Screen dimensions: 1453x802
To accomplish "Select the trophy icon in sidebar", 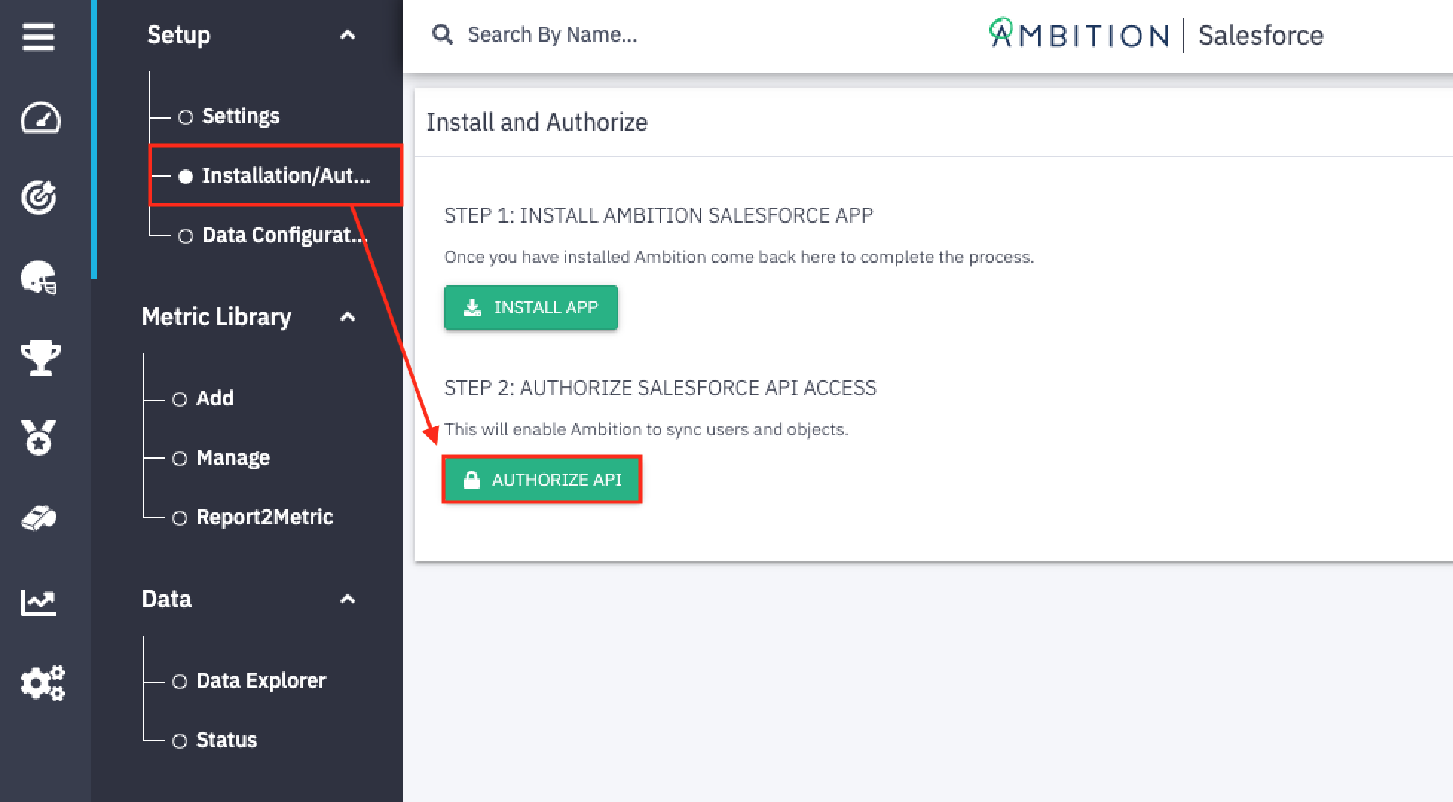I will tap(40, 357).
